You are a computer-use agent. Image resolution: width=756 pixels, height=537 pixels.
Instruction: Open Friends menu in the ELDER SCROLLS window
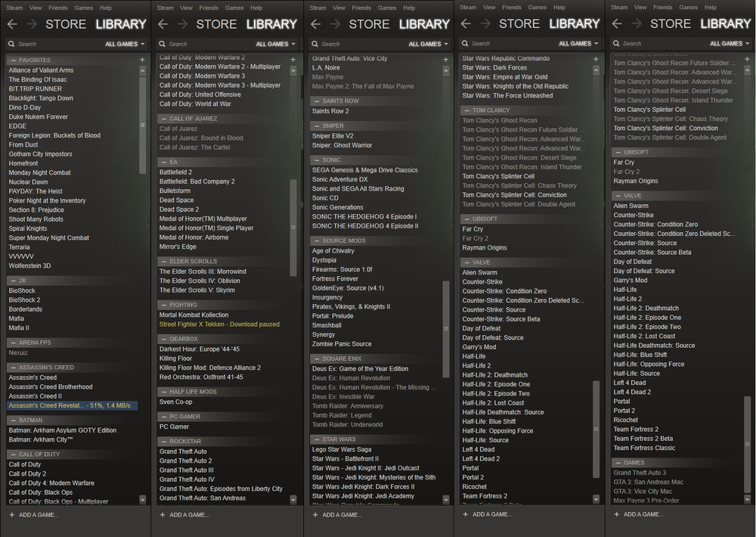[x=209, y=8]
